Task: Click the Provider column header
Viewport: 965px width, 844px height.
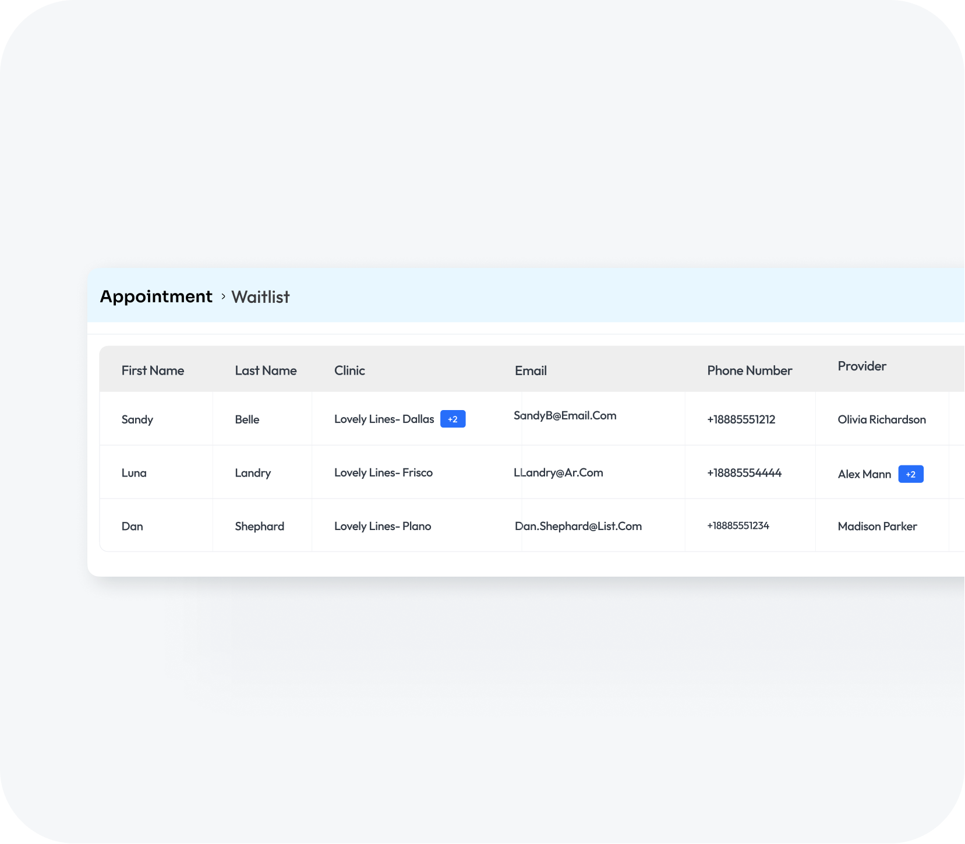Action: tap(862, 366)
